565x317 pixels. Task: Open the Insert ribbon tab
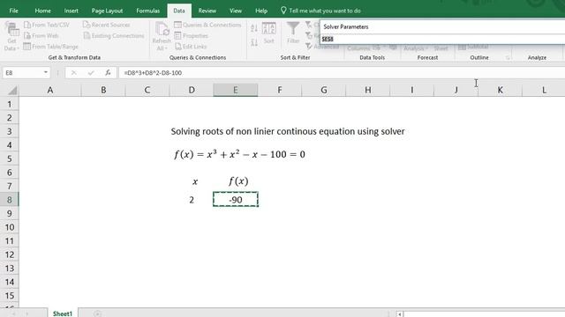tap(71, 11)
